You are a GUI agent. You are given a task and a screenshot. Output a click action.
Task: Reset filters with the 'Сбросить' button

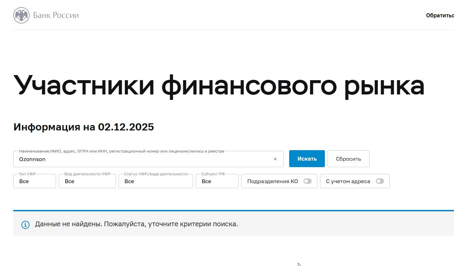tap(348, 159)
